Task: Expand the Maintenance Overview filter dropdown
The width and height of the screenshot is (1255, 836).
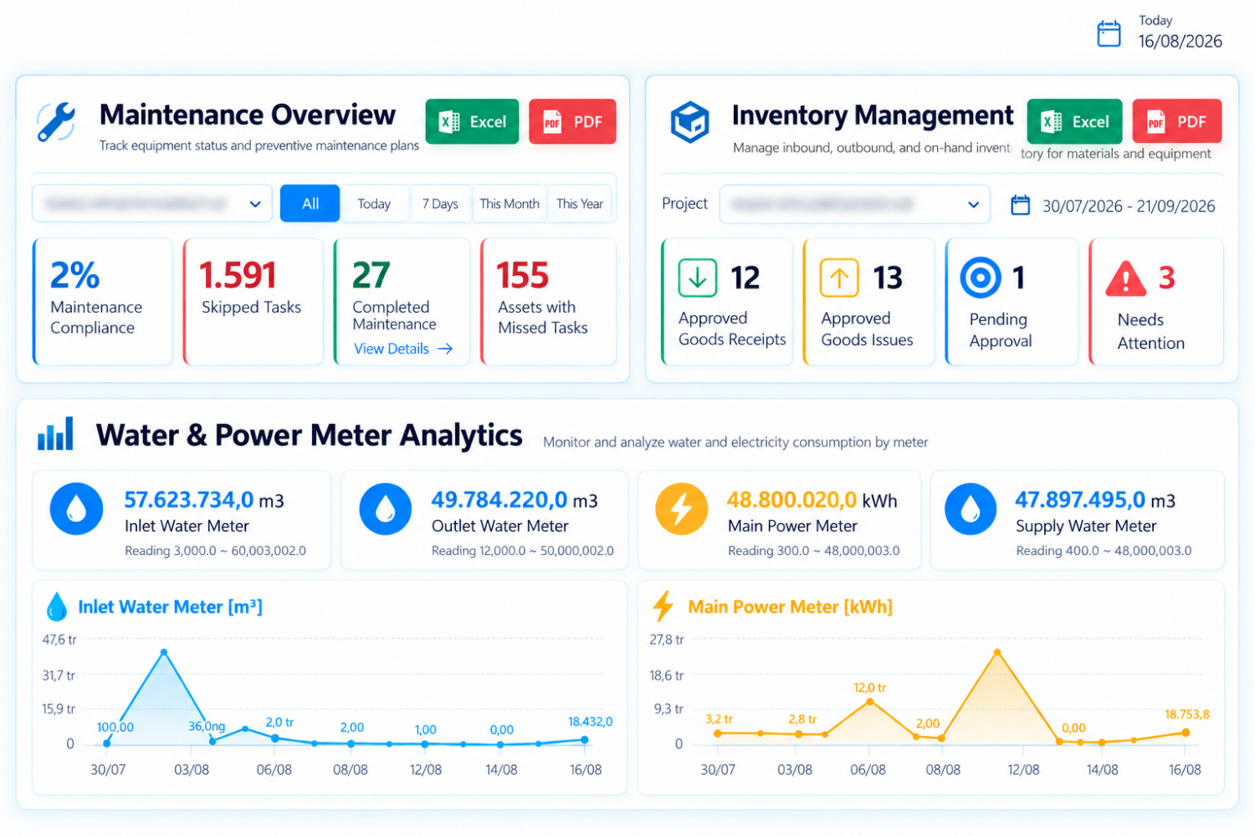Action: (x=152, y=204)
